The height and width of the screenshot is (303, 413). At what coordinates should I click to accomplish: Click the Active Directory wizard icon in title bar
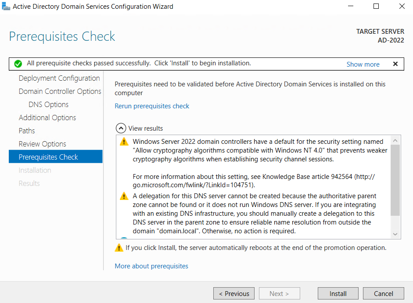[x=6, y=6]
